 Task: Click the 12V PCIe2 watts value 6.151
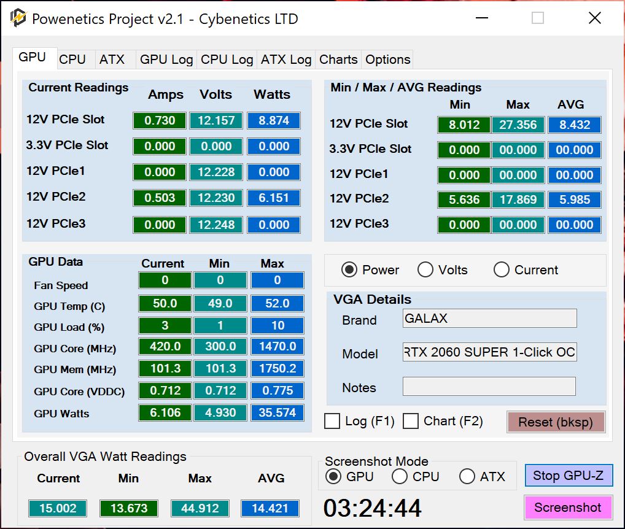click(x=274, y=198)
